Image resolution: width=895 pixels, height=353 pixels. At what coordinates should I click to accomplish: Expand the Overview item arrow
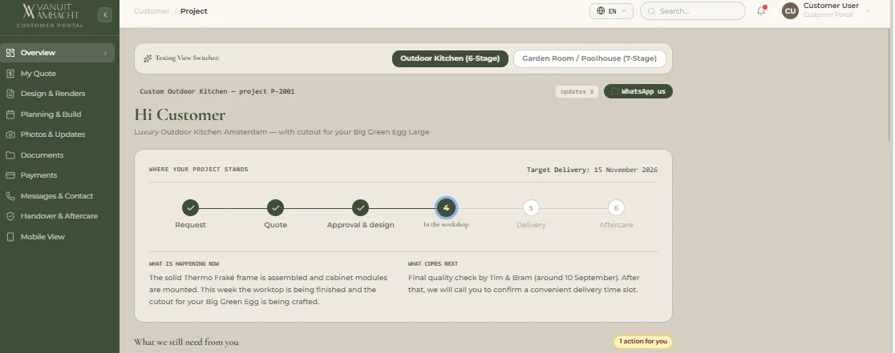point(105,53)
